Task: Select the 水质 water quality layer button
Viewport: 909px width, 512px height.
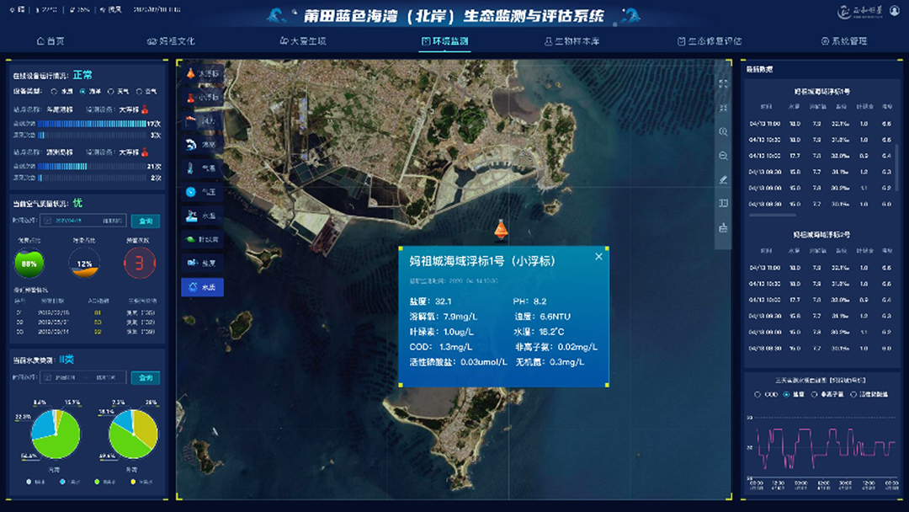Action: coord(202,287)
